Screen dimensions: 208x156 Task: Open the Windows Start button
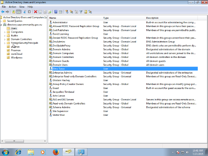(6, 152)
